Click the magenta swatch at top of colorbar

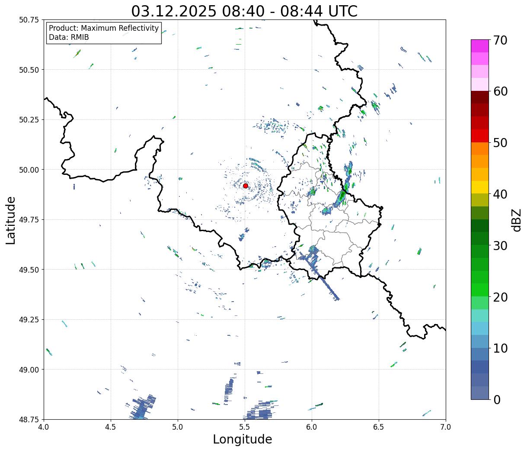[480, 46]
